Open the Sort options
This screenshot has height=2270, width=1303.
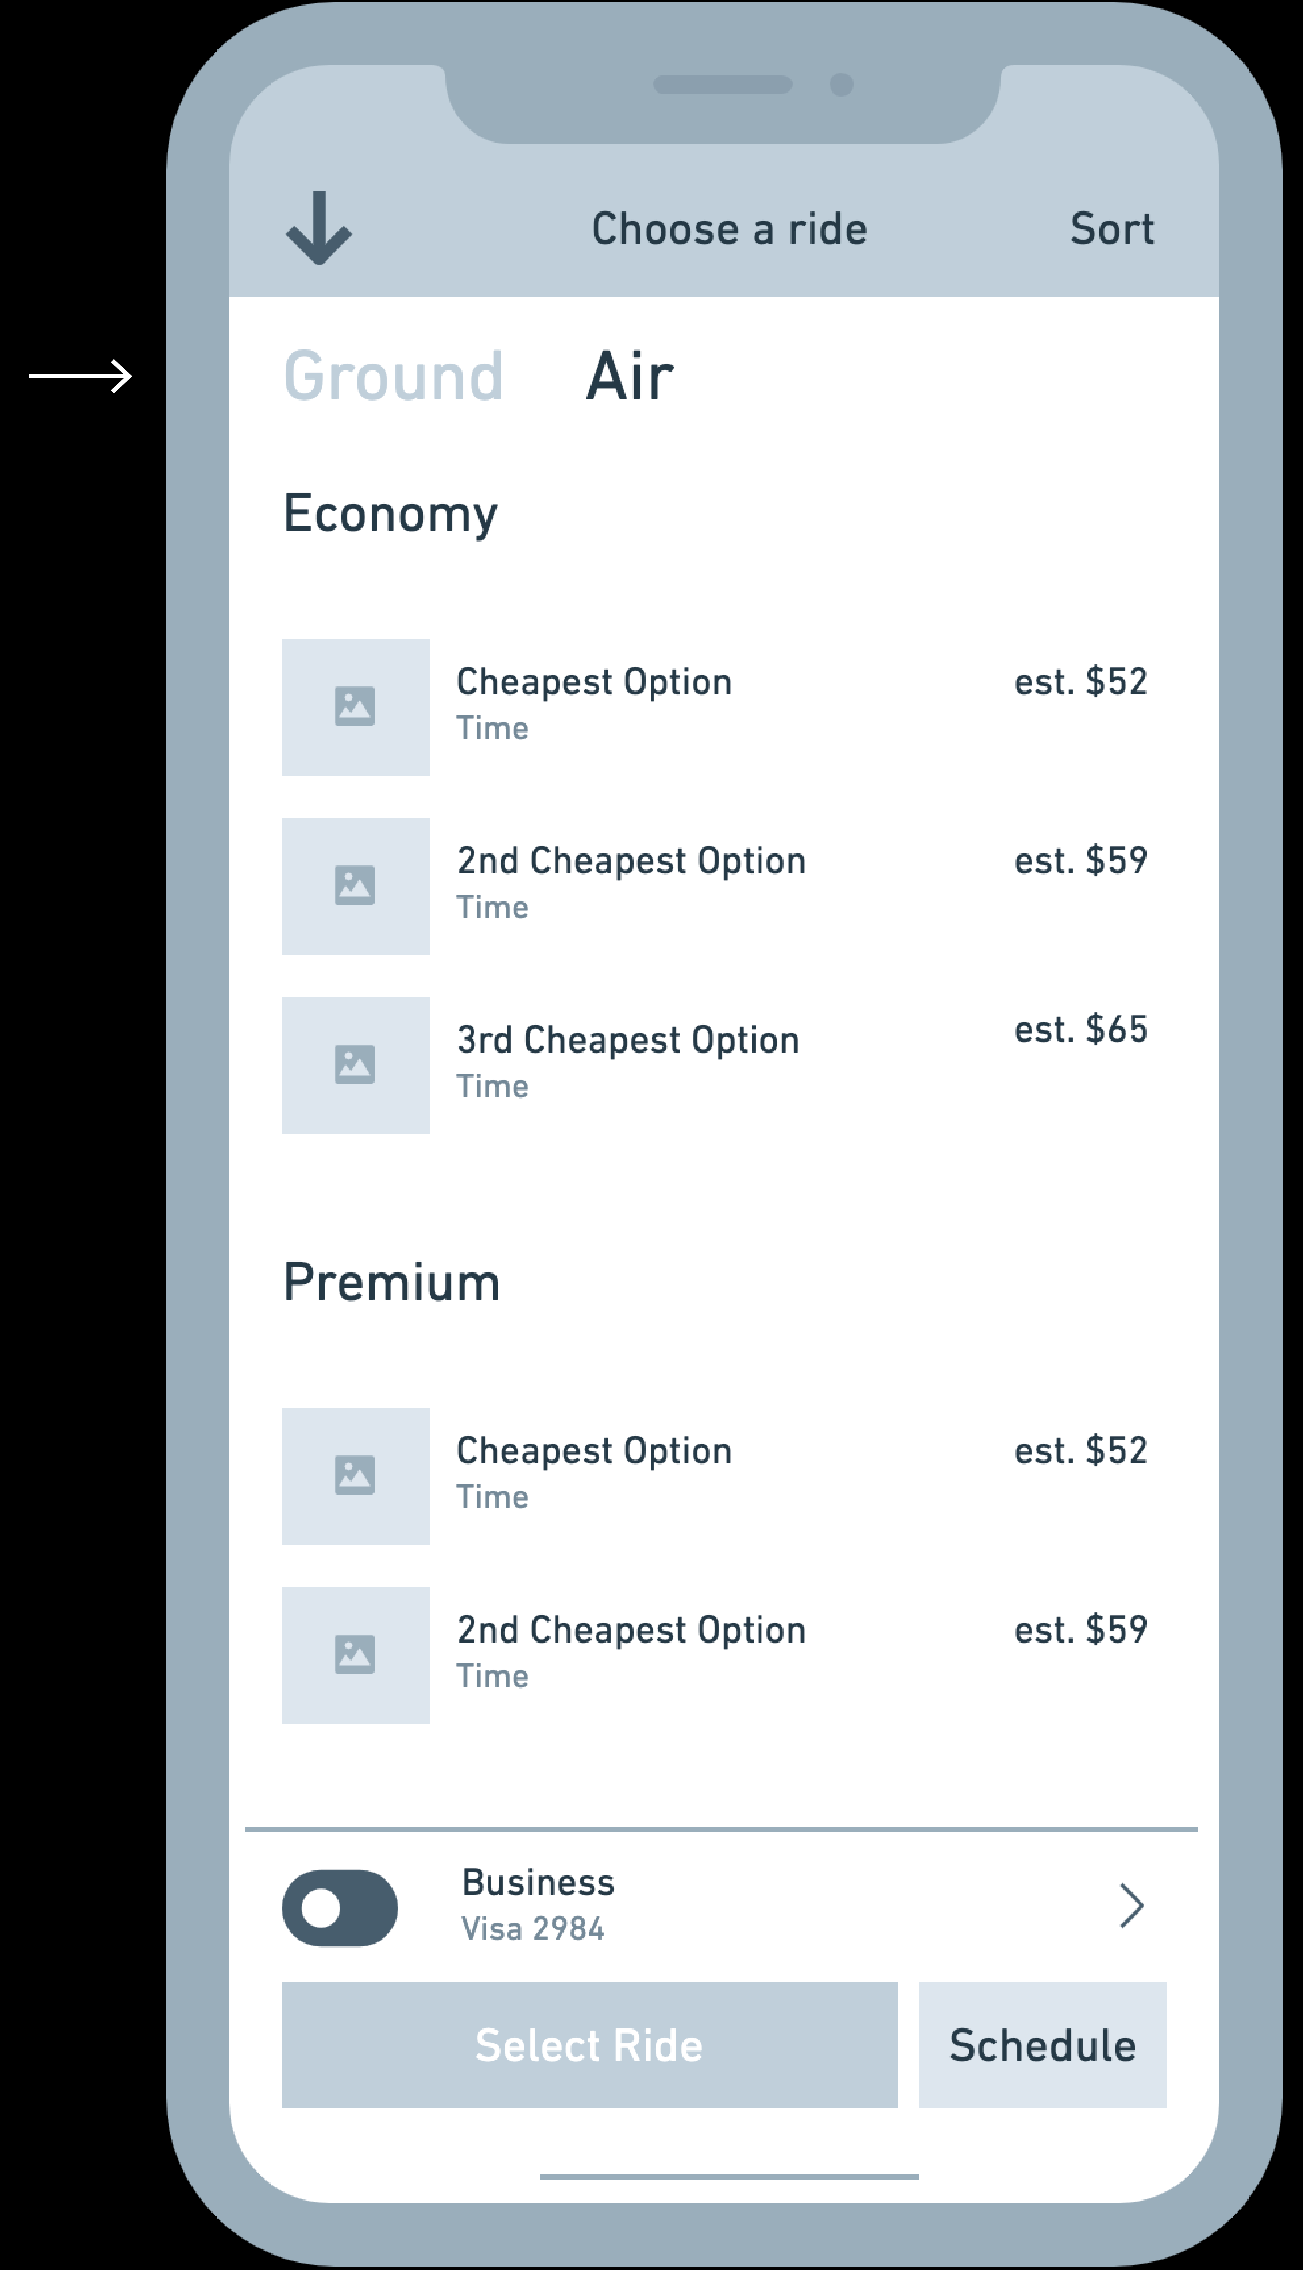(x=1111, y=229)
